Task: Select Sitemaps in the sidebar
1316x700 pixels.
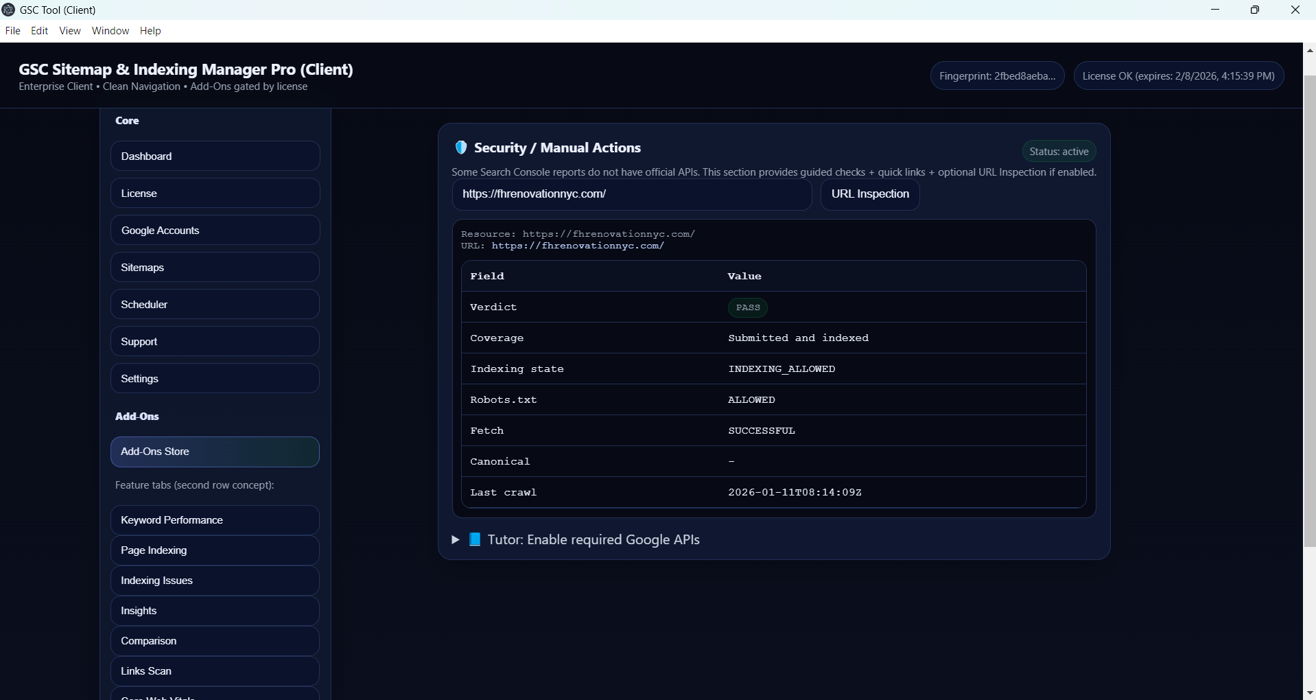Action: coord(215,268)
